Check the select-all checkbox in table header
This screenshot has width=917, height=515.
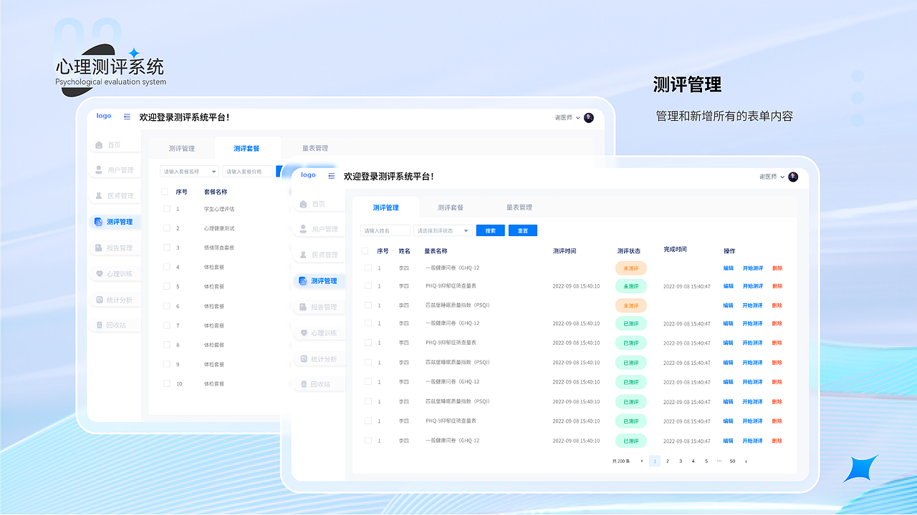(x=364, y=250)
